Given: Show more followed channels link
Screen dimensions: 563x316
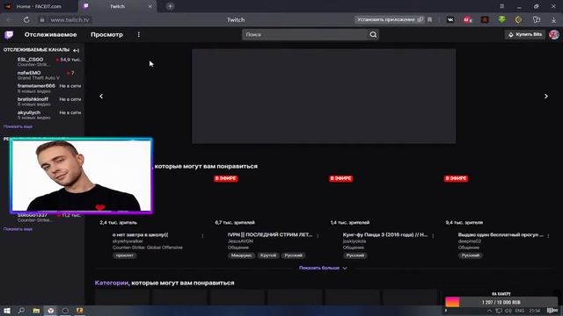Looking at the screenshot, I should (18, 126).
